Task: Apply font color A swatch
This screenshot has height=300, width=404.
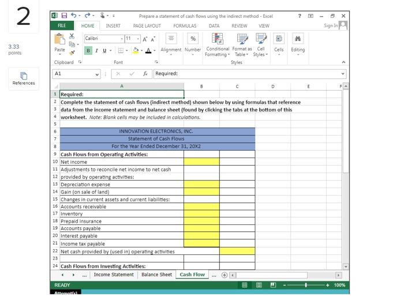Action: tap(148, 50)
